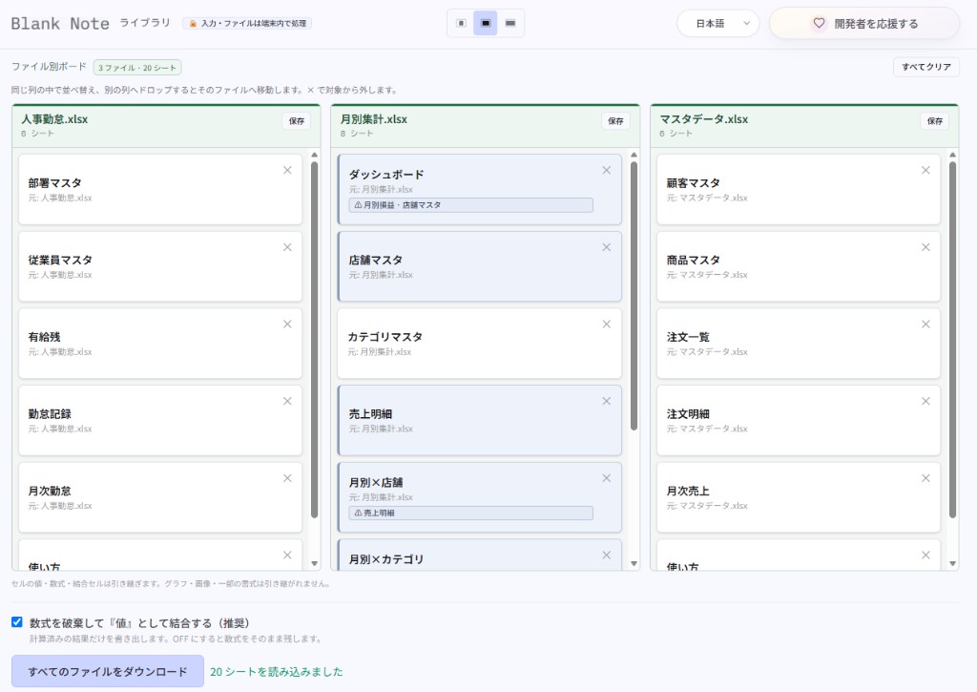Select the 注文一覧 sheet card
Image resolution: width=977 pixels, height=692 pixels.
pos(799,344)
